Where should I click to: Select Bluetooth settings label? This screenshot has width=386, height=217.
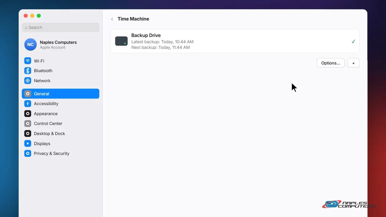click(x=43, y=71)
